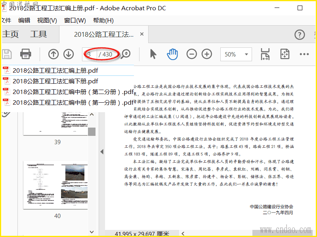Open more tools ellipsis menu
Viewport: 317px width, 237px height.
[304, 54]
